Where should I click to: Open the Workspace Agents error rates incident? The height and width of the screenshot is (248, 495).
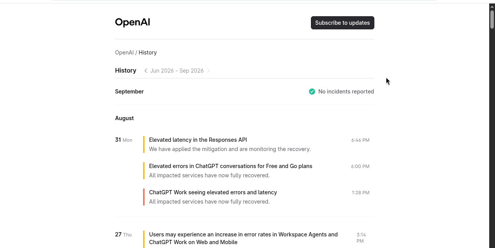tap(243, 238)
